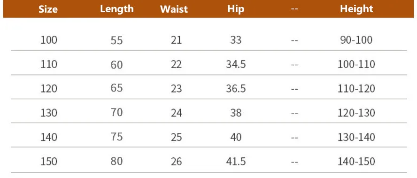The image size is (417, 178).
Task: Click the size 120 cell
Action: [x=49, y=89]
